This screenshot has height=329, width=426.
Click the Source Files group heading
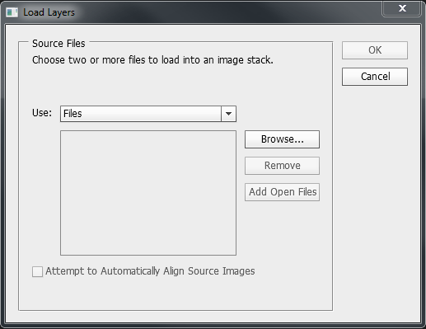[59, 44]
